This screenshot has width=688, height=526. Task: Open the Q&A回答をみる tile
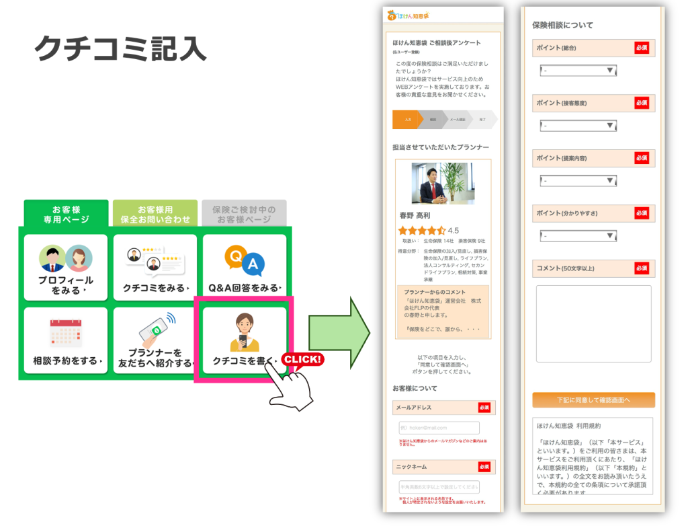click(245, 267)
